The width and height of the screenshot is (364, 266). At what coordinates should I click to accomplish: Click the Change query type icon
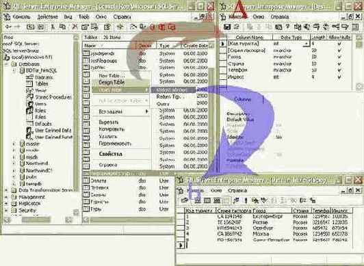tap(237, 200)
